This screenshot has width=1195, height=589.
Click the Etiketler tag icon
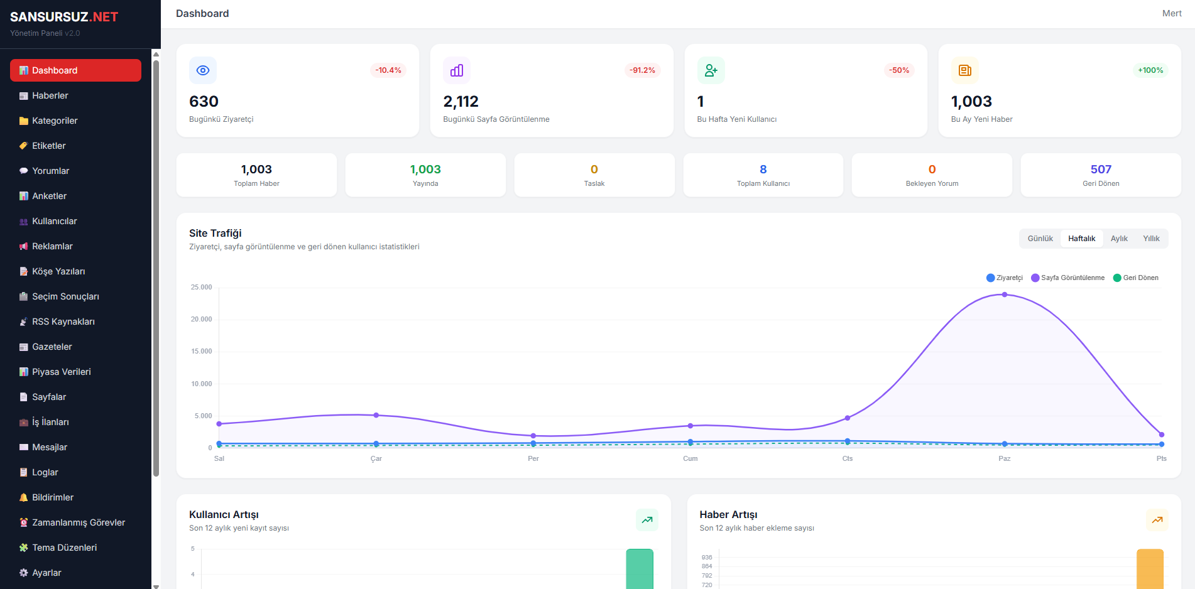(x=24, y=146)
